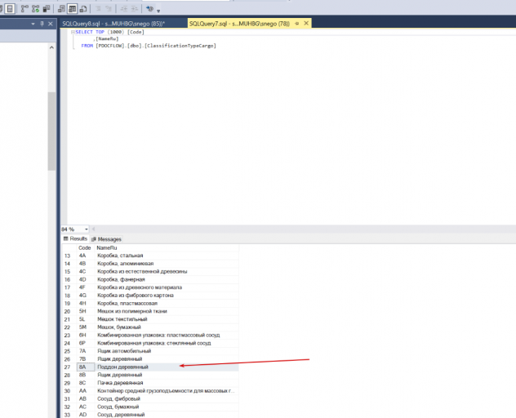The height and width of the screenshot is (418, 516).
Task: Close the SQLQuery7.sql tab
Action: pyautogui.click(x=306, y=24)
